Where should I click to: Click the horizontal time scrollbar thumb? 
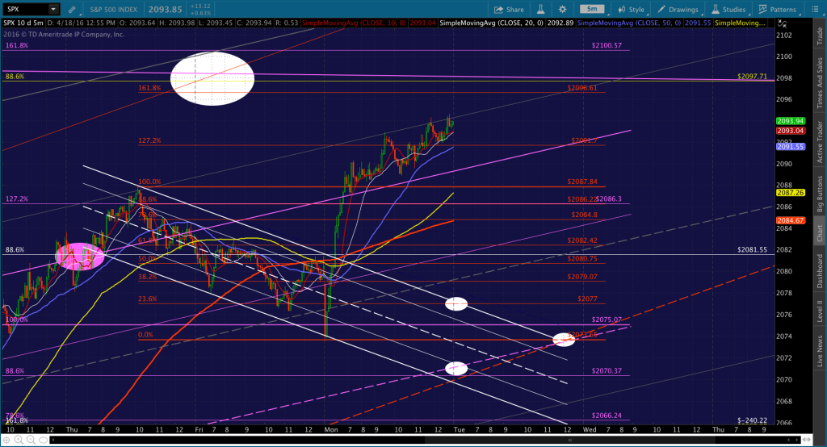point(569,440)
